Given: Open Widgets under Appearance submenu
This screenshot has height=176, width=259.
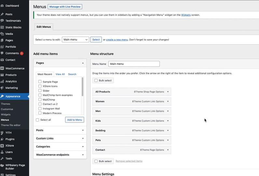Looking at the screenshot, I should click(6, 115).
